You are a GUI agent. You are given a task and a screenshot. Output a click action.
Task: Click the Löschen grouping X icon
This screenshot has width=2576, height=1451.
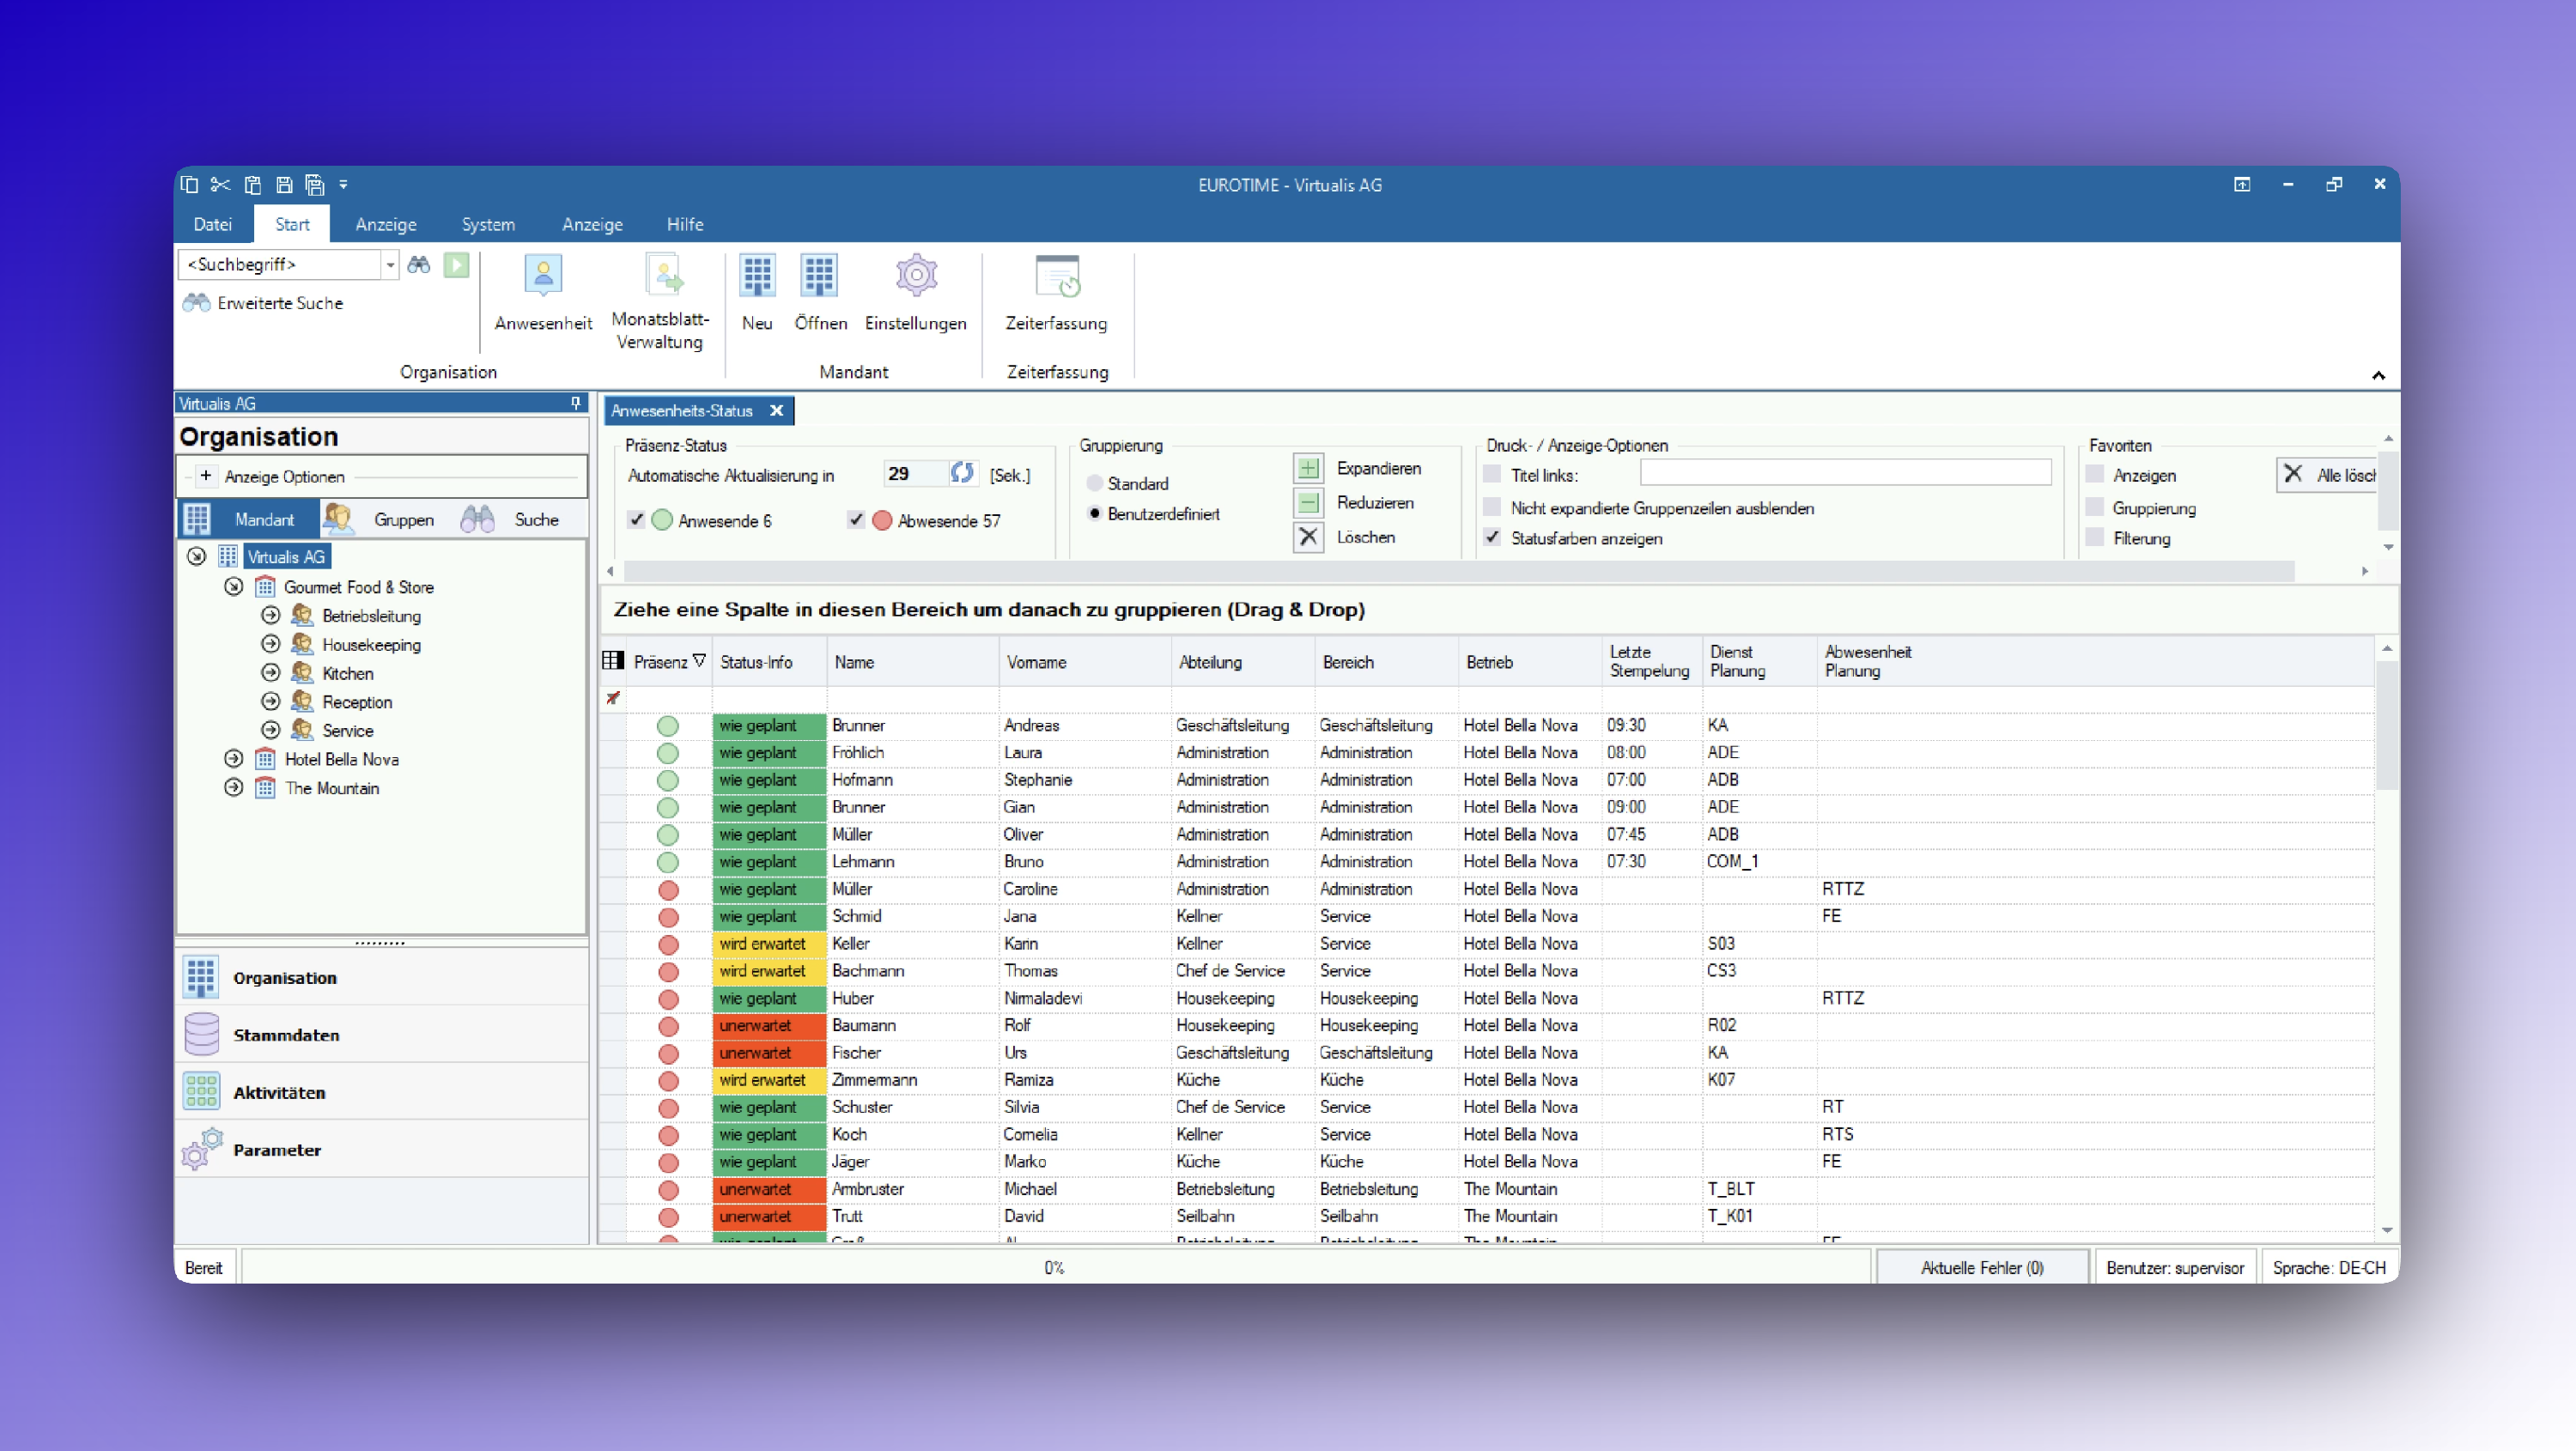point(1308,537)
